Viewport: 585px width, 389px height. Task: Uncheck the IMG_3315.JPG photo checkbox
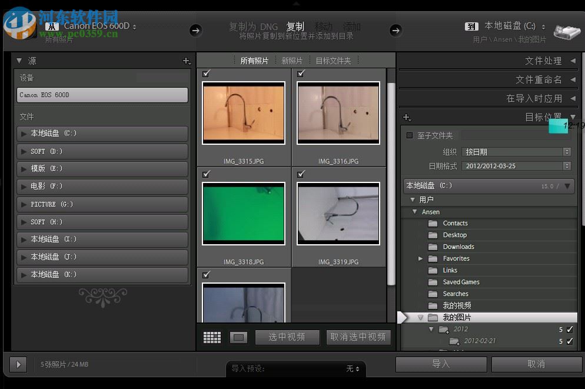pyautogui.click(x=206, y=74)
